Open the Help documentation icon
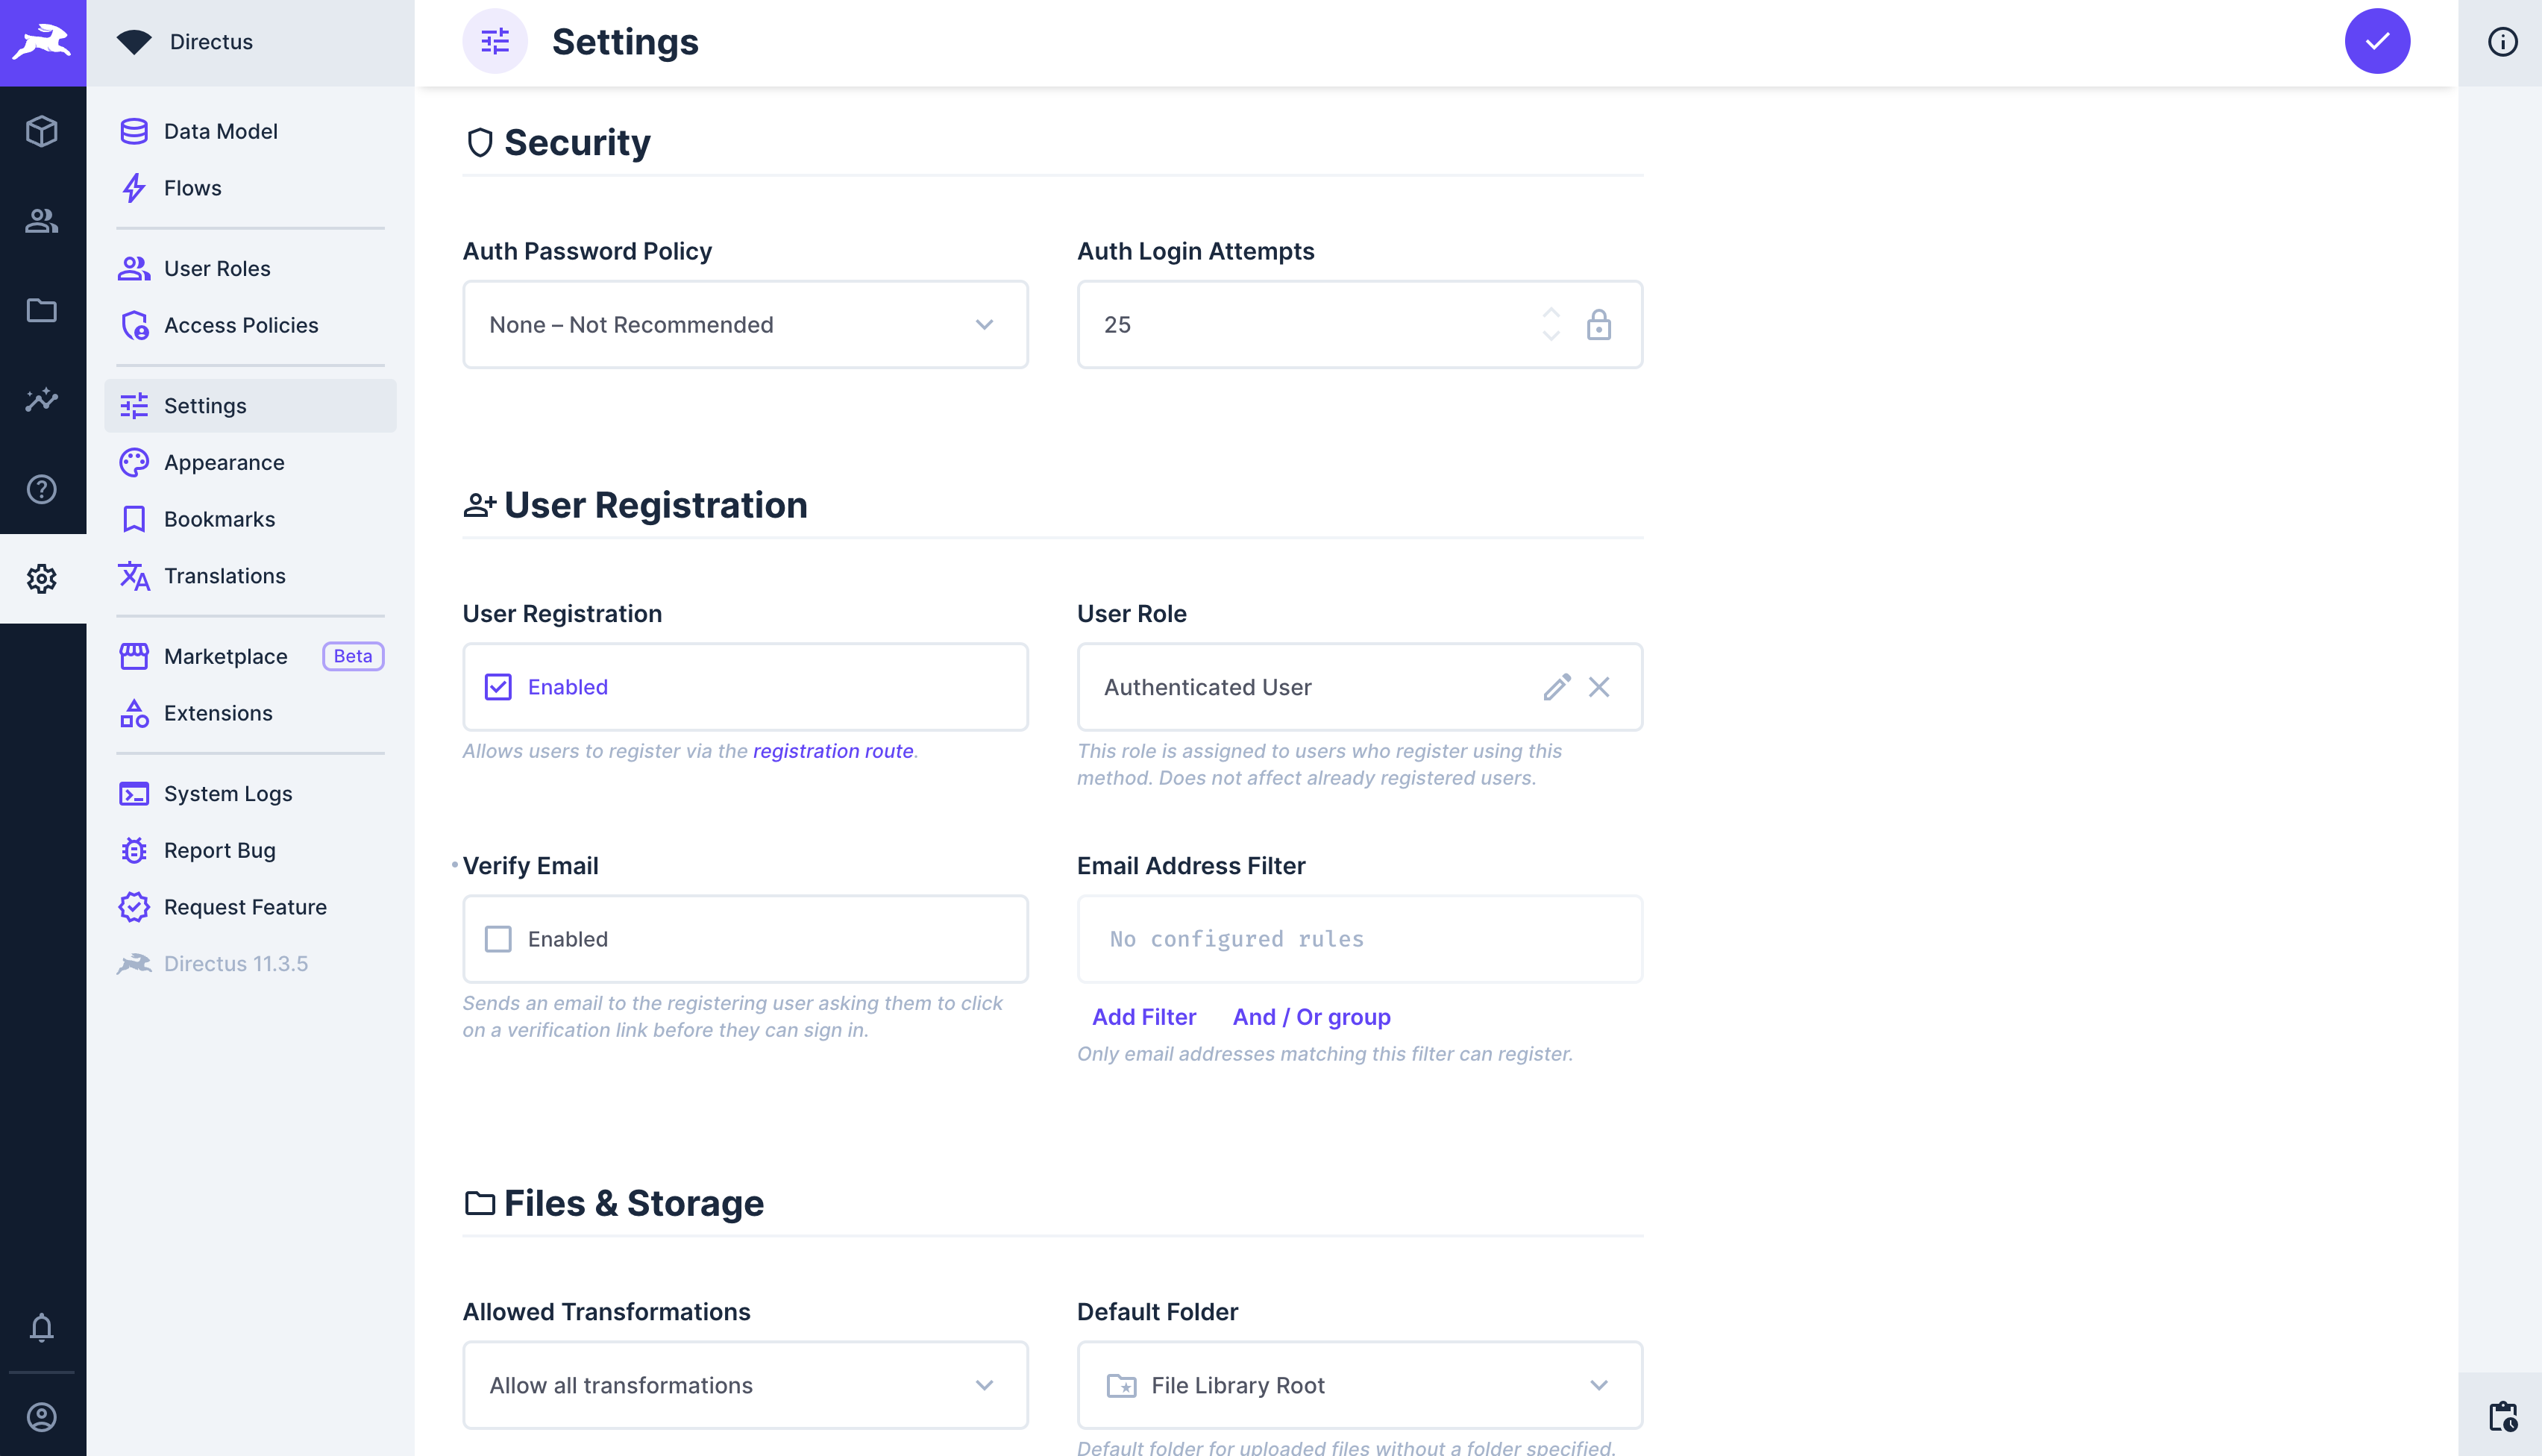2542x1456 pixels. [x=42, y=489]
